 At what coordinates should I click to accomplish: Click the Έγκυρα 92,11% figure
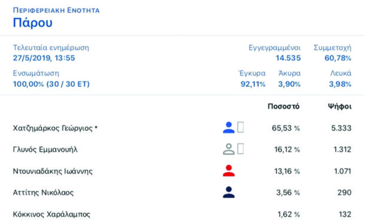[253, 84]
